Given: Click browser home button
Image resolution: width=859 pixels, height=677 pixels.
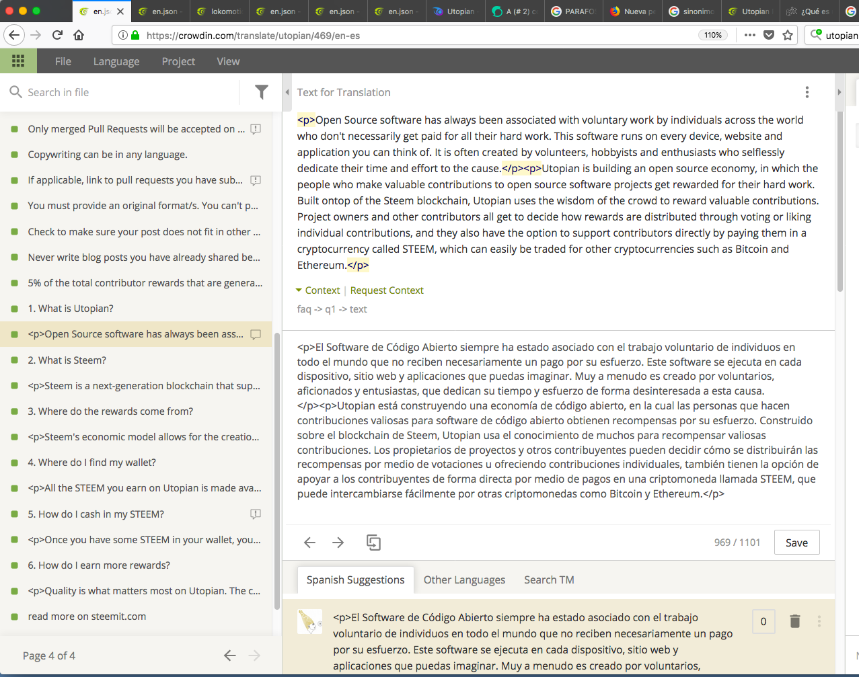Looking at the screenshot, I should tap(79, 35).
